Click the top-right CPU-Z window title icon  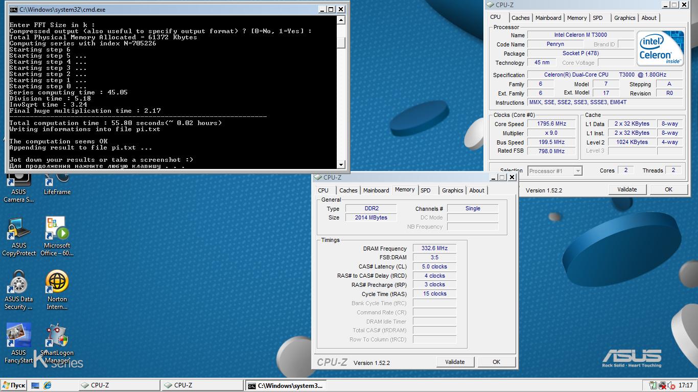(490, 5)
